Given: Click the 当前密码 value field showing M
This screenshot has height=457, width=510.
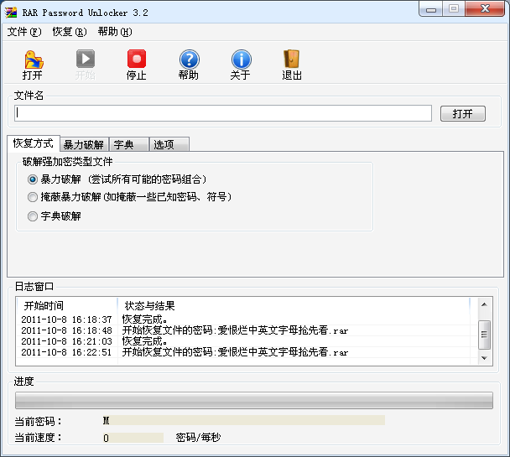Looking at the screenshot, I should coord(243,420).
